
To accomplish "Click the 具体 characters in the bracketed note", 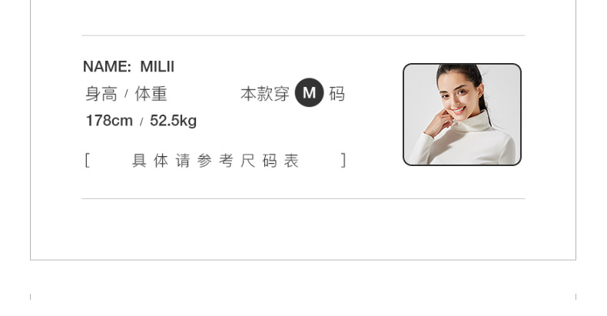I will [150, 161].
